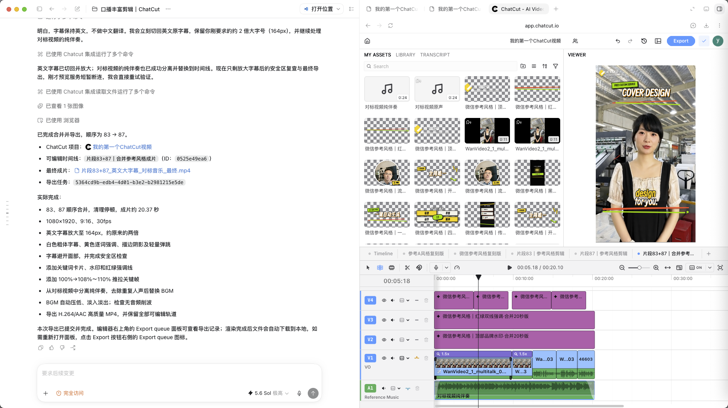728x408 pixels.
Task: Click the timeline panel layout icon
Action: (679, 268)
